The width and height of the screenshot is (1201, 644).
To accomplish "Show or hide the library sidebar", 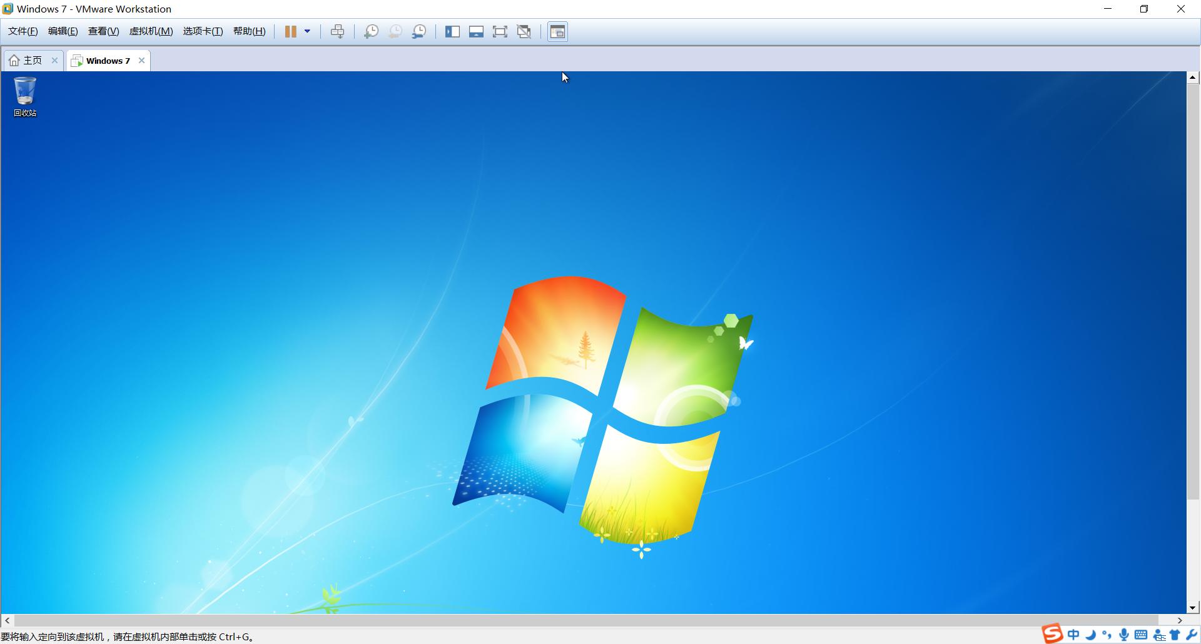I will tap(452, 31).
